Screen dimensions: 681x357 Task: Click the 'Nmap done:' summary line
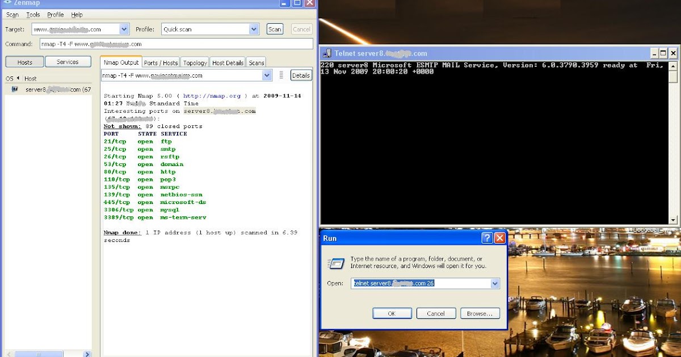200,233
